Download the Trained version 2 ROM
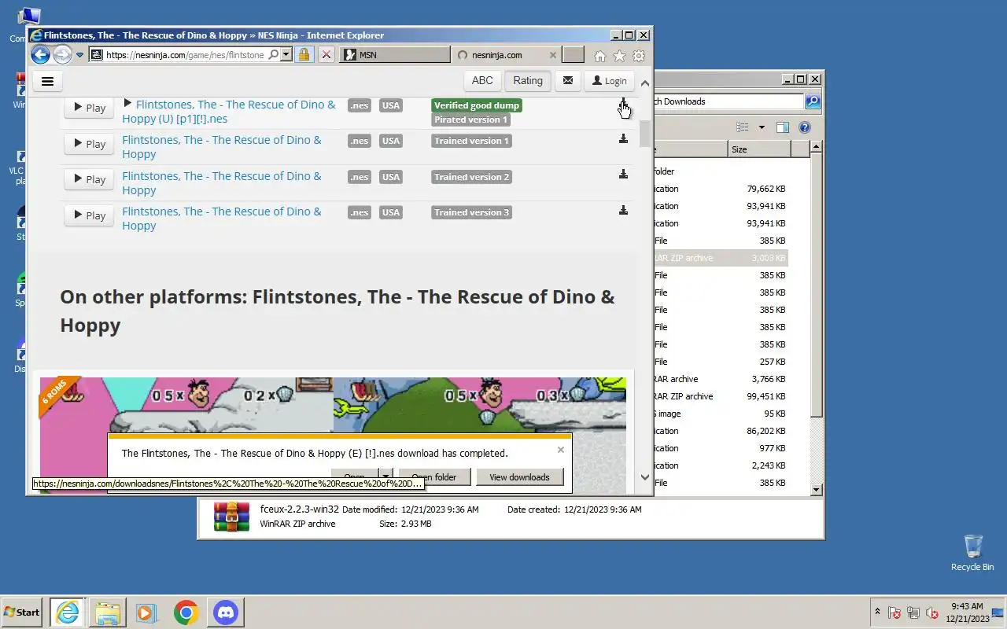This screenshot has height=629, width=1007. tap(623, 175)
